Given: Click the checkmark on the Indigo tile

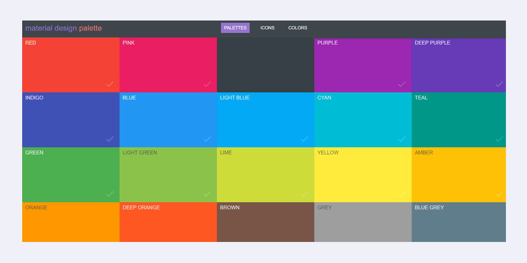Looking at the screenshot, I should [110, 139].
